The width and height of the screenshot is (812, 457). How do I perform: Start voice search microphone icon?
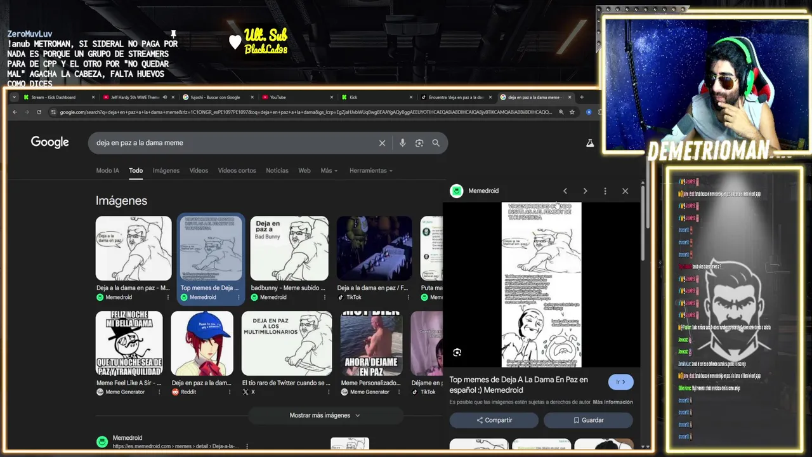tap(402, 143)
